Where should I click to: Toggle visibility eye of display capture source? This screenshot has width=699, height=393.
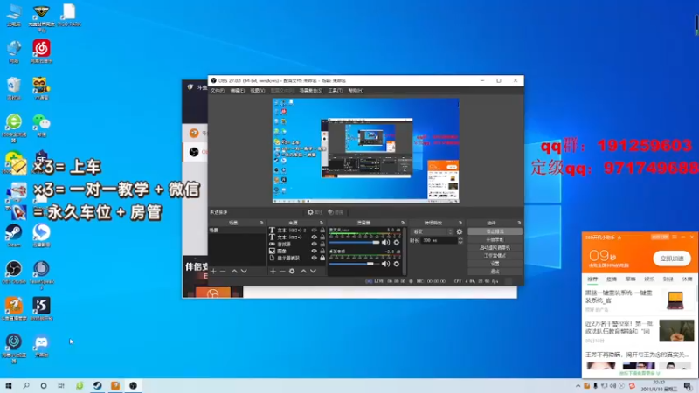[x=315, y=258]
